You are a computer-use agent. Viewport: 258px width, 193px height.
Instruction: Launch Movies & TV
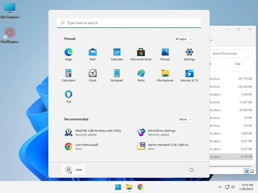coord(189,75)
